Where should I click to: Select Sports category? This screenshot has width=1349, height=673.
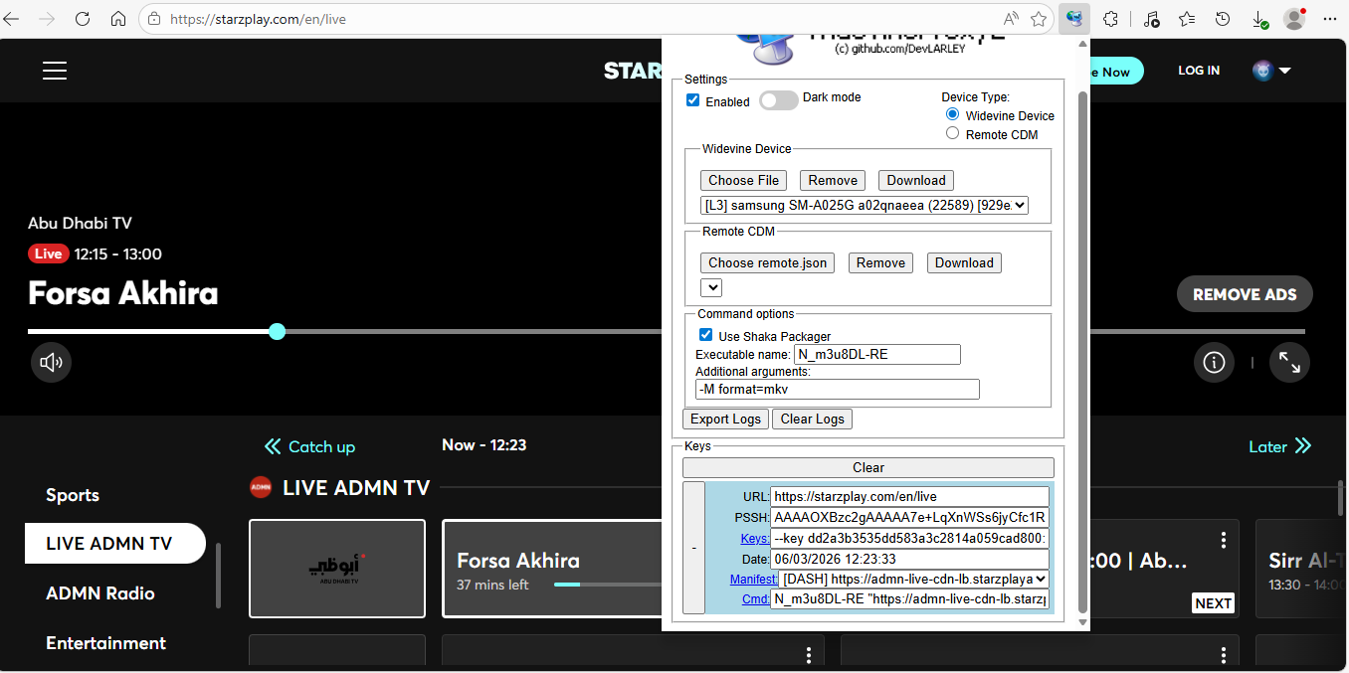(73, 495)
